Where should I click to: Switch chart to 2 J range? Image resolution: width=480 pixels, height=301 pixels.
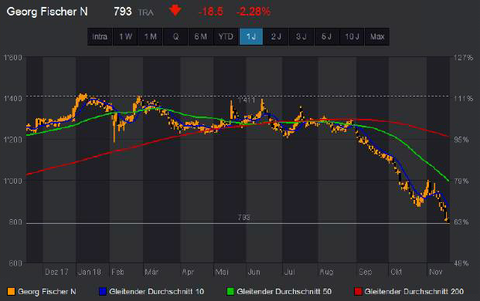click(x=276, y=37)
